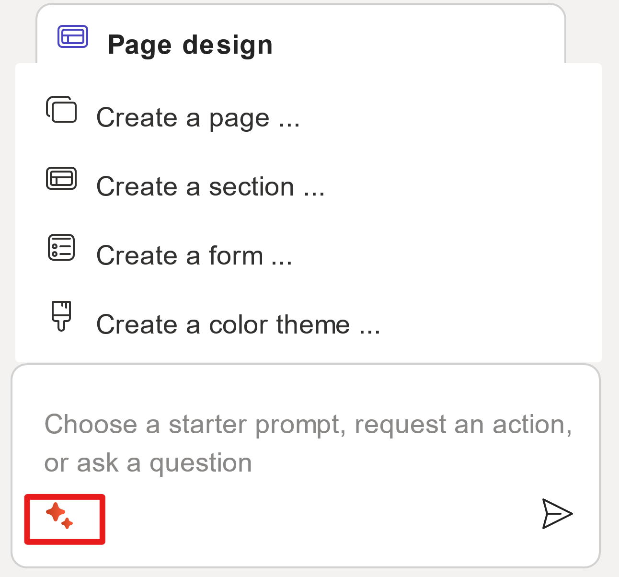Click the 'or ask a question' placeholder text
The height and width of the screenshot is (577, 619).
tap(148, 463)
